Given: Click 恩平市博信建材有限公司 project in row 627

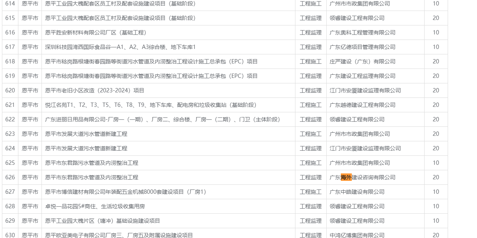Looking at the screenshot, I should [x=126, y=192].
